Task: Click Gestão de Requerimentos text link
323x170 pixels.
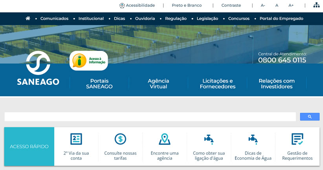Action: (x=297, y=155)
